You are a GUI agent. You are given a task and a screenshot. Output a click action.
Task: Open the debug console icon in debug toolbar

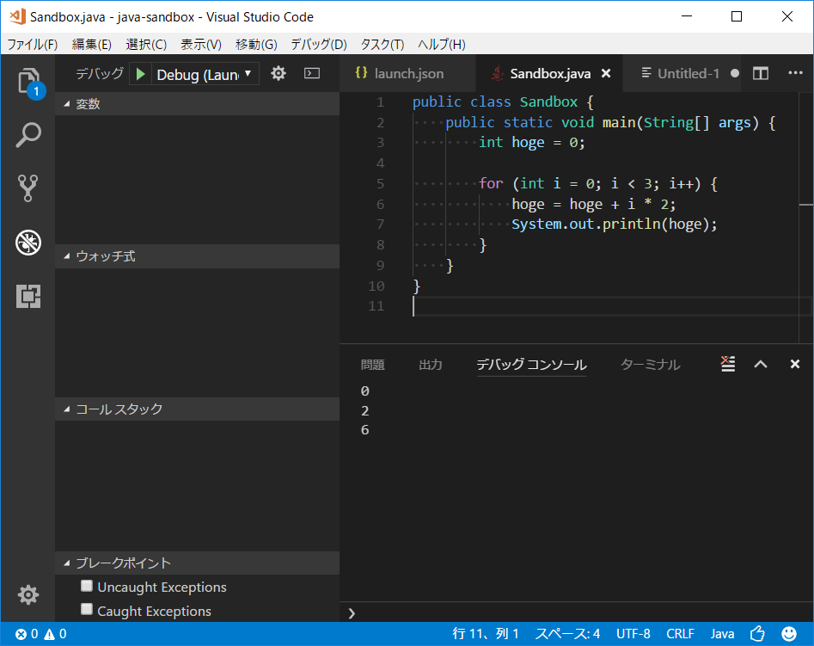pyautogui.click(x=312, y=73)
